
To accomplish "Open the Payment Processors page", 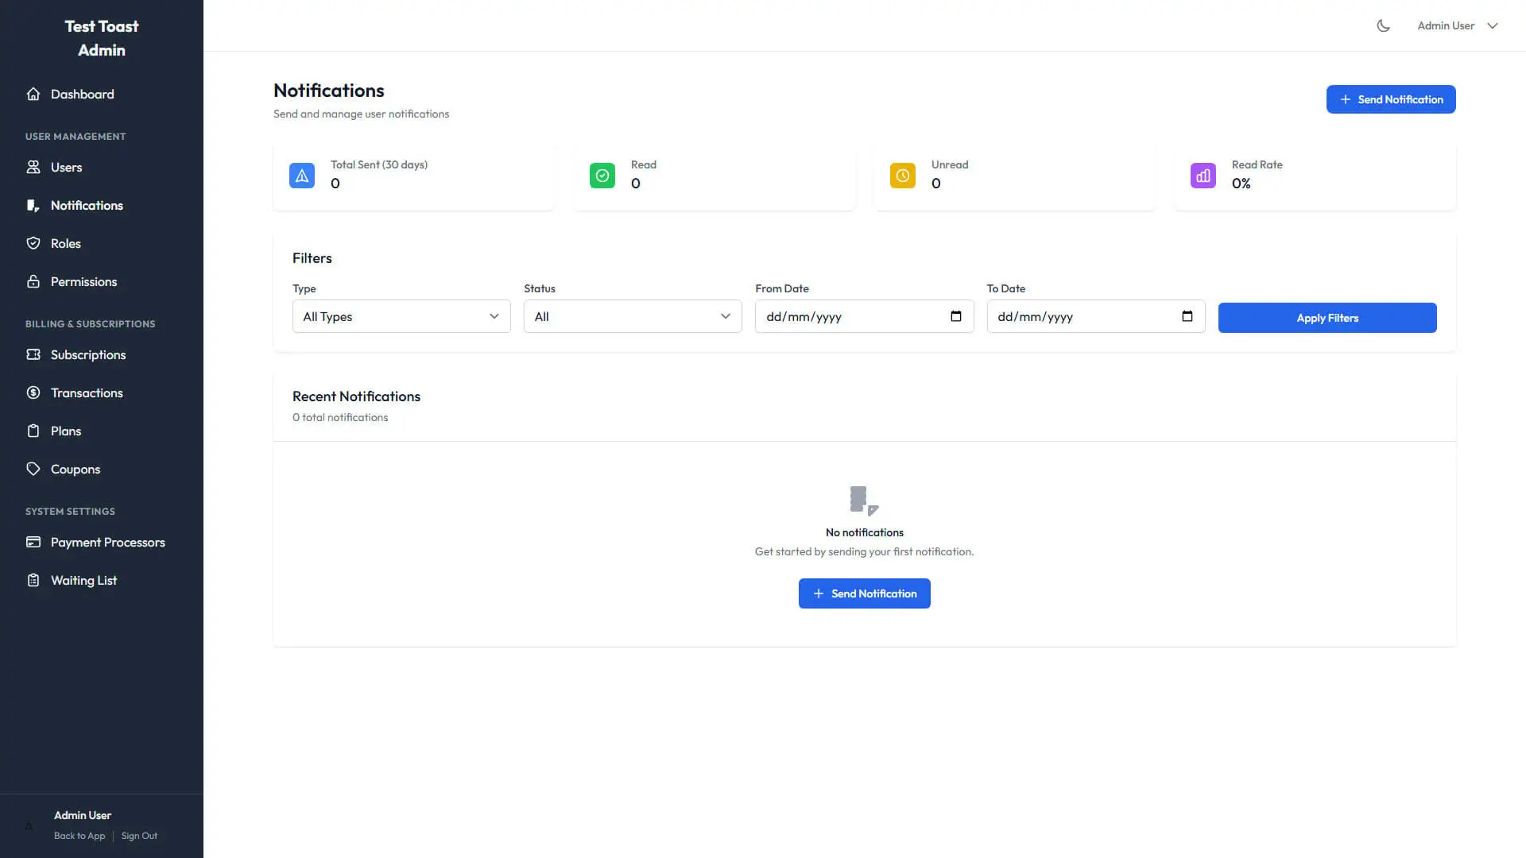I will click(107, 542).
